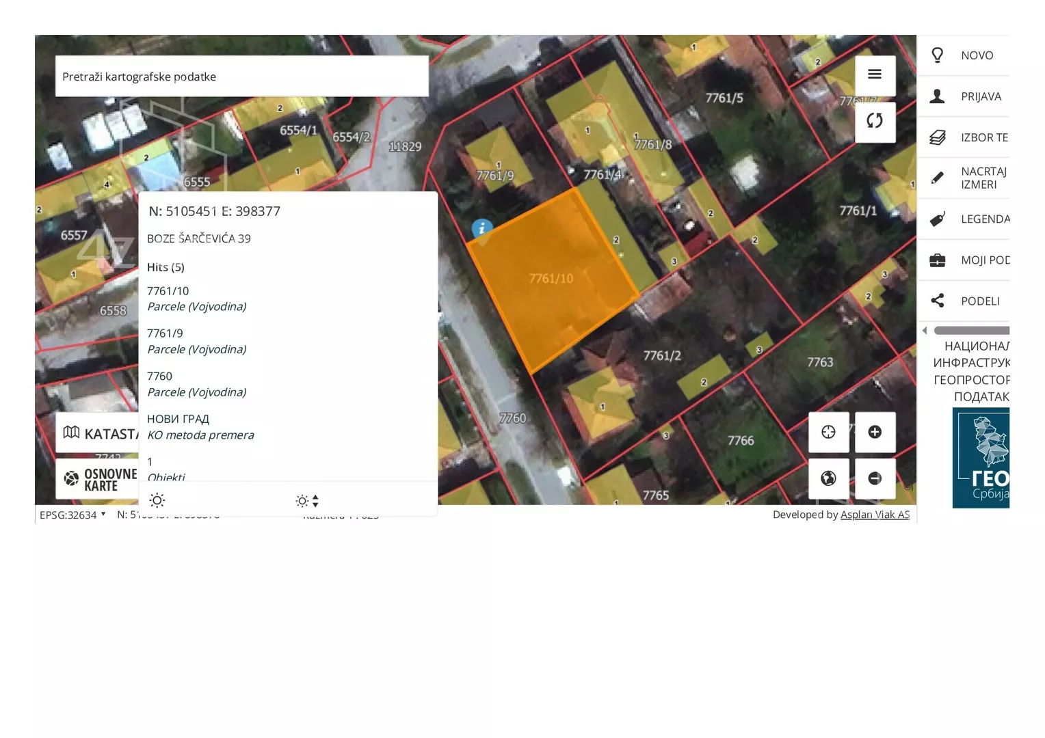Expand the OSNOVNE KARTE basemap panel
This screenshot has height=738, width=1045.
(x=97, y=480)
